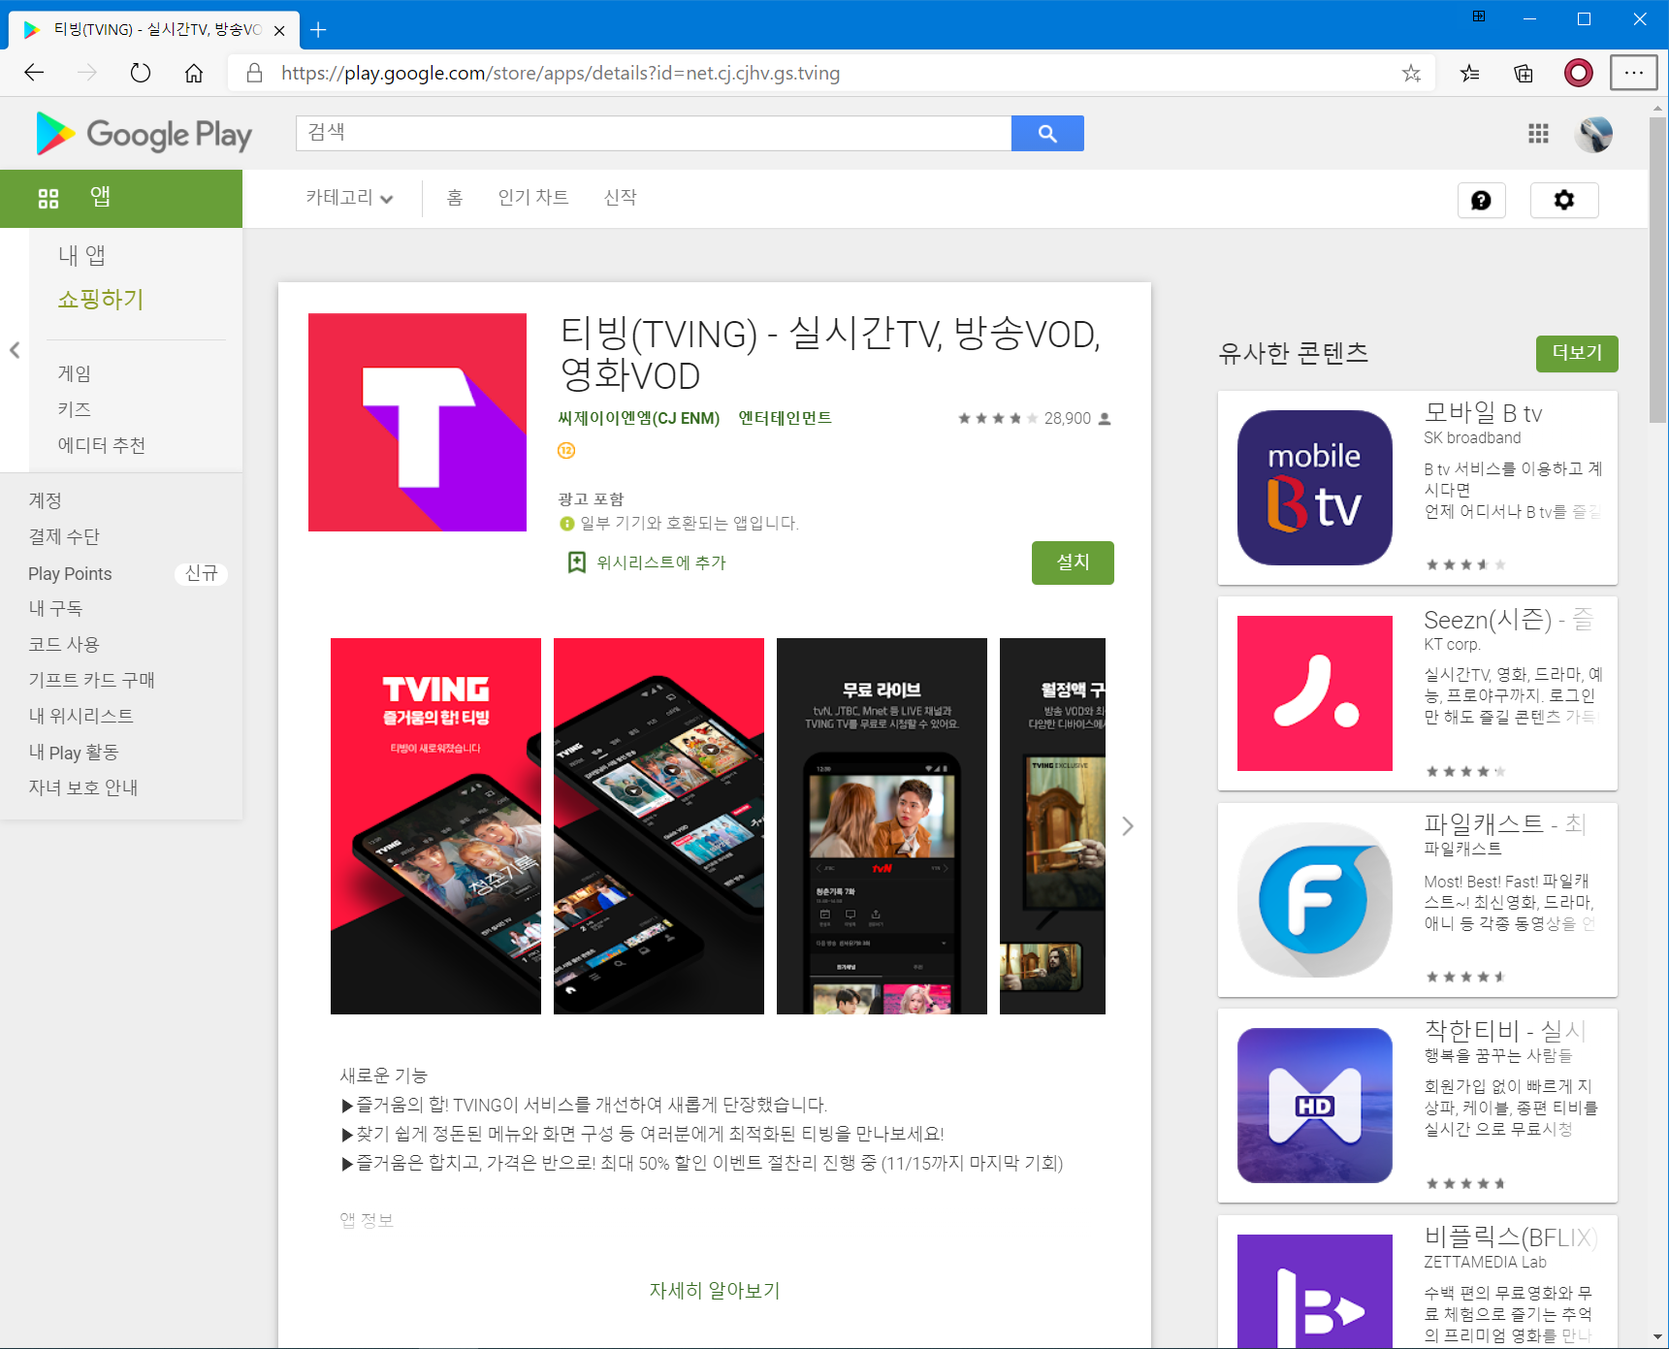
Task: Select 에디터 추천 in sidebar
Action: click(x=102, y=445)
